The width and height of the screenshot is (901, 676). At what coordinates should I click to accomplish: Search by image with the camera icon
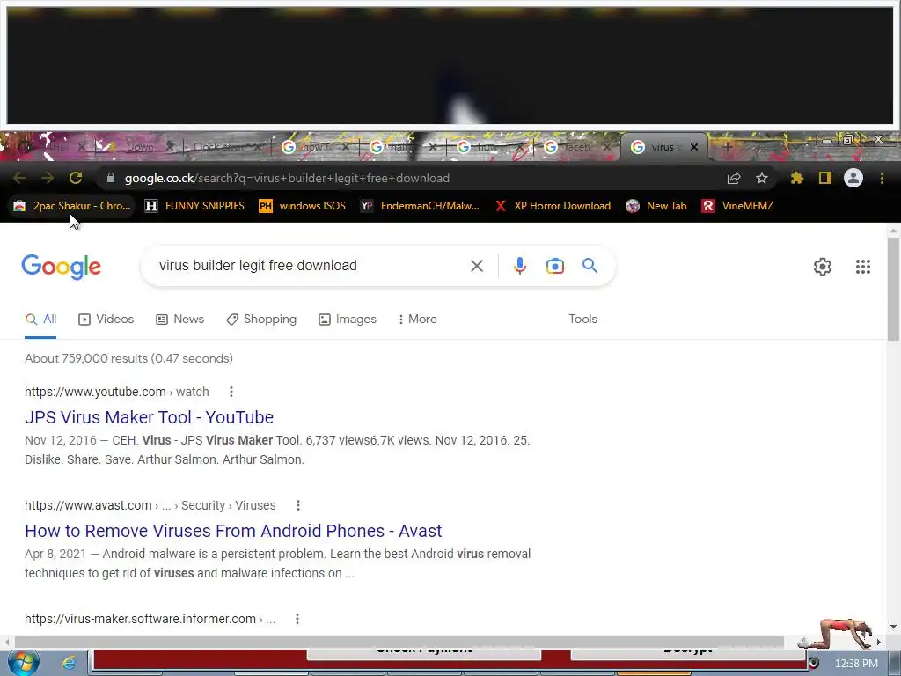pyautogui.click(x=555, y=266)
